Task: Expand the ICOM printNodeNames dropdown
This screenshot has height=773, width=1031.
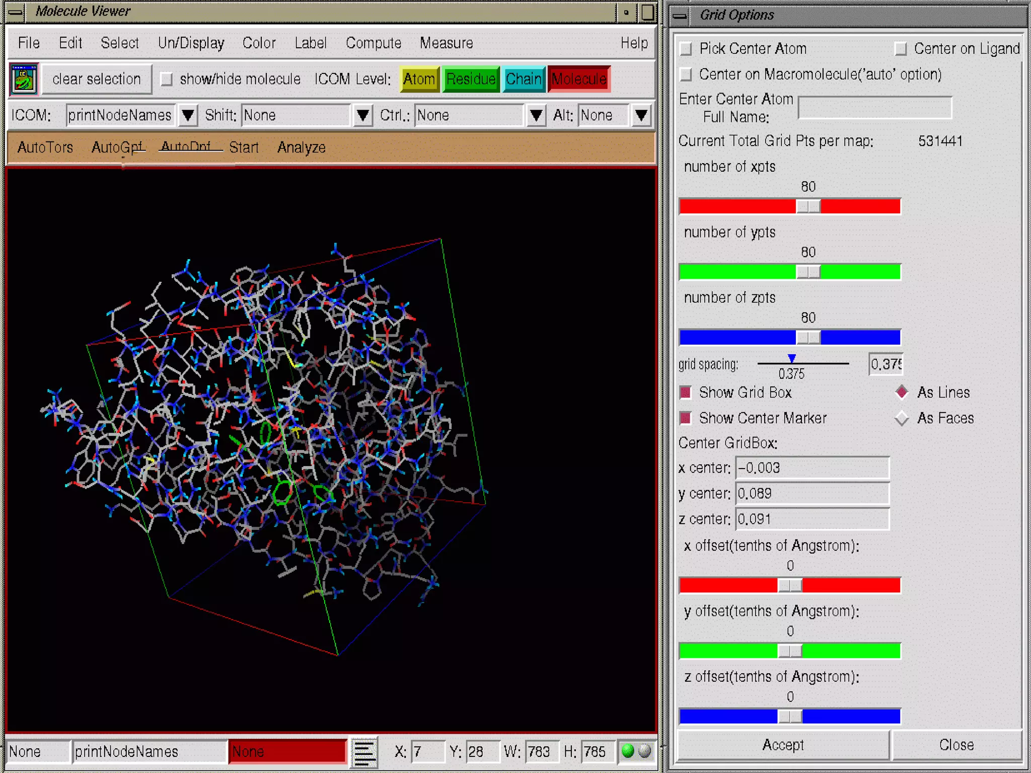Action: tap(188, 115)
